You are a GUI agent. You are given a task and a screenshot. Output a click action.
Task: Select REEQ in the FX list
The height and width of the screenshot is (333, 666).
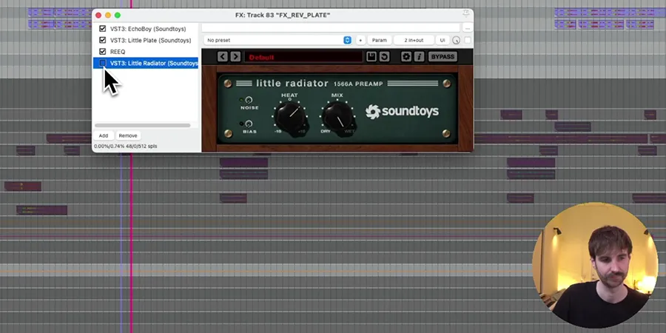click(x=118, y=52)
